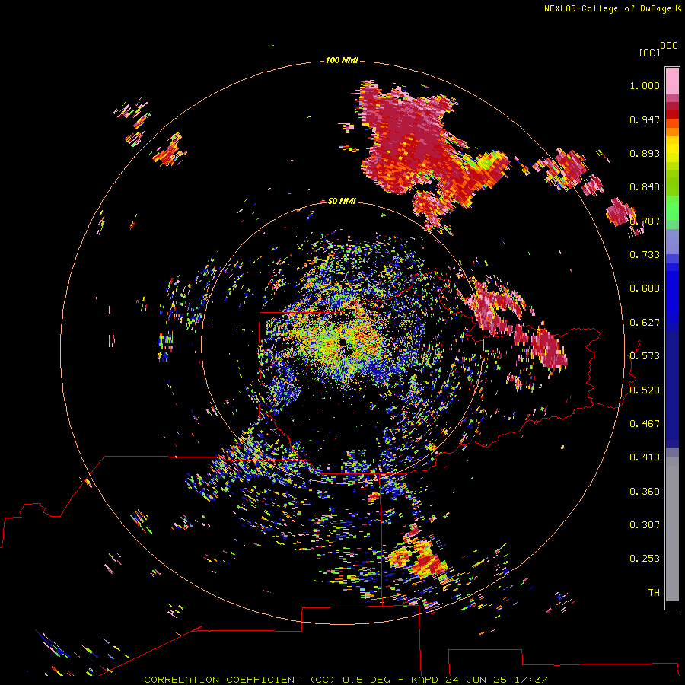This screenshot has width=685, height=685.
Task: Click the 0.627 scale value
Action: point(645,323)
